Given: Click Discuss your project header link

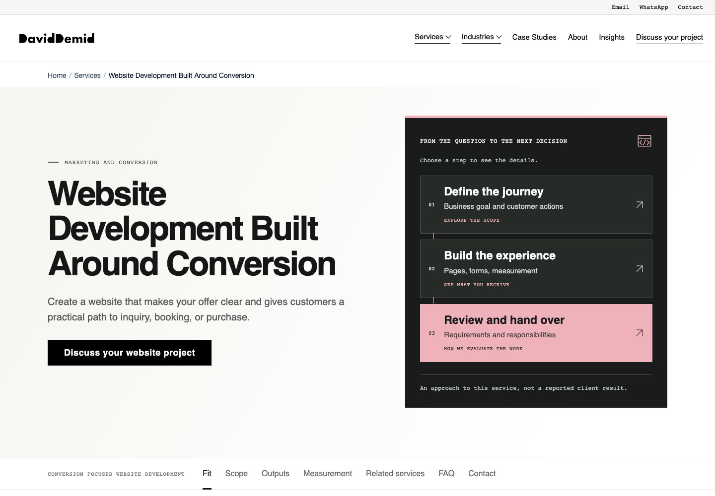Looking at the screenshot, I should (x=669, y=38).
